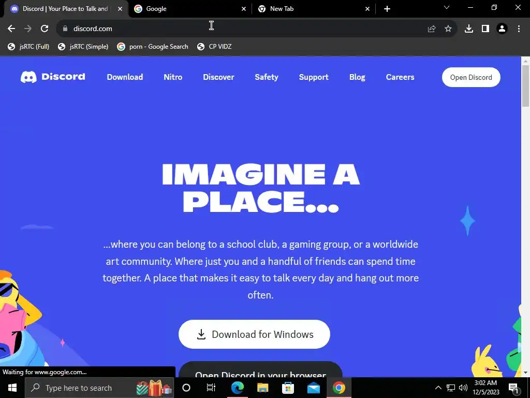This screenshot has width=530, height=398.
Task: Click Download for Windows button
Action: [254, 334]
